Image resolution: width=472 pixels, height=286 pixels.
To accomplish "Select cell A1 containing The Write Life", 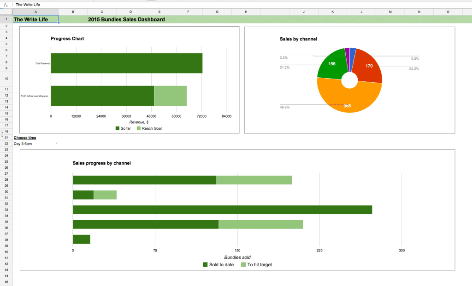I will [x=35, y=19].
